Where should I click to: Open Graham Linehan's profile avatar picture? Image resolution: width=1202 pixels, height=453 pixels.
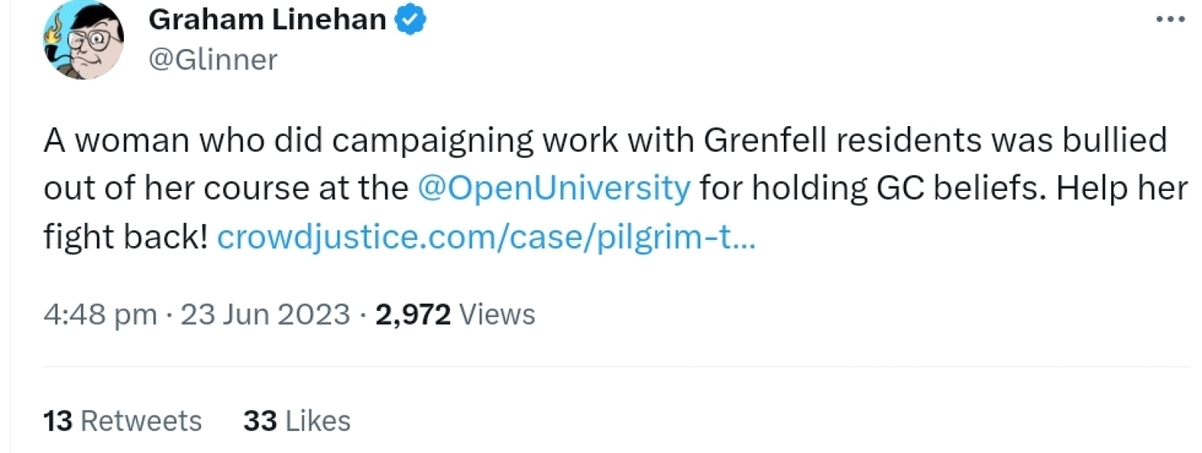83,40
